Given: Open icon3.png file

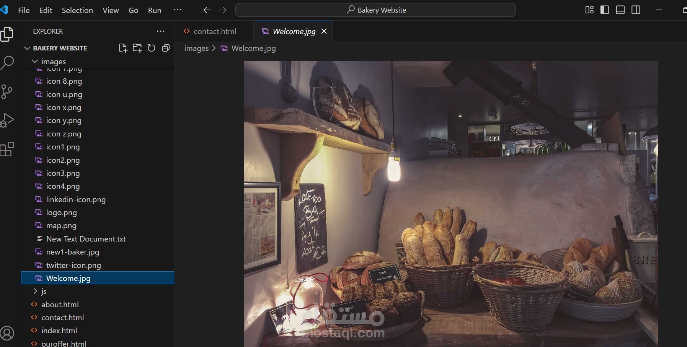Looking at the screenshot, I should 98,173.
